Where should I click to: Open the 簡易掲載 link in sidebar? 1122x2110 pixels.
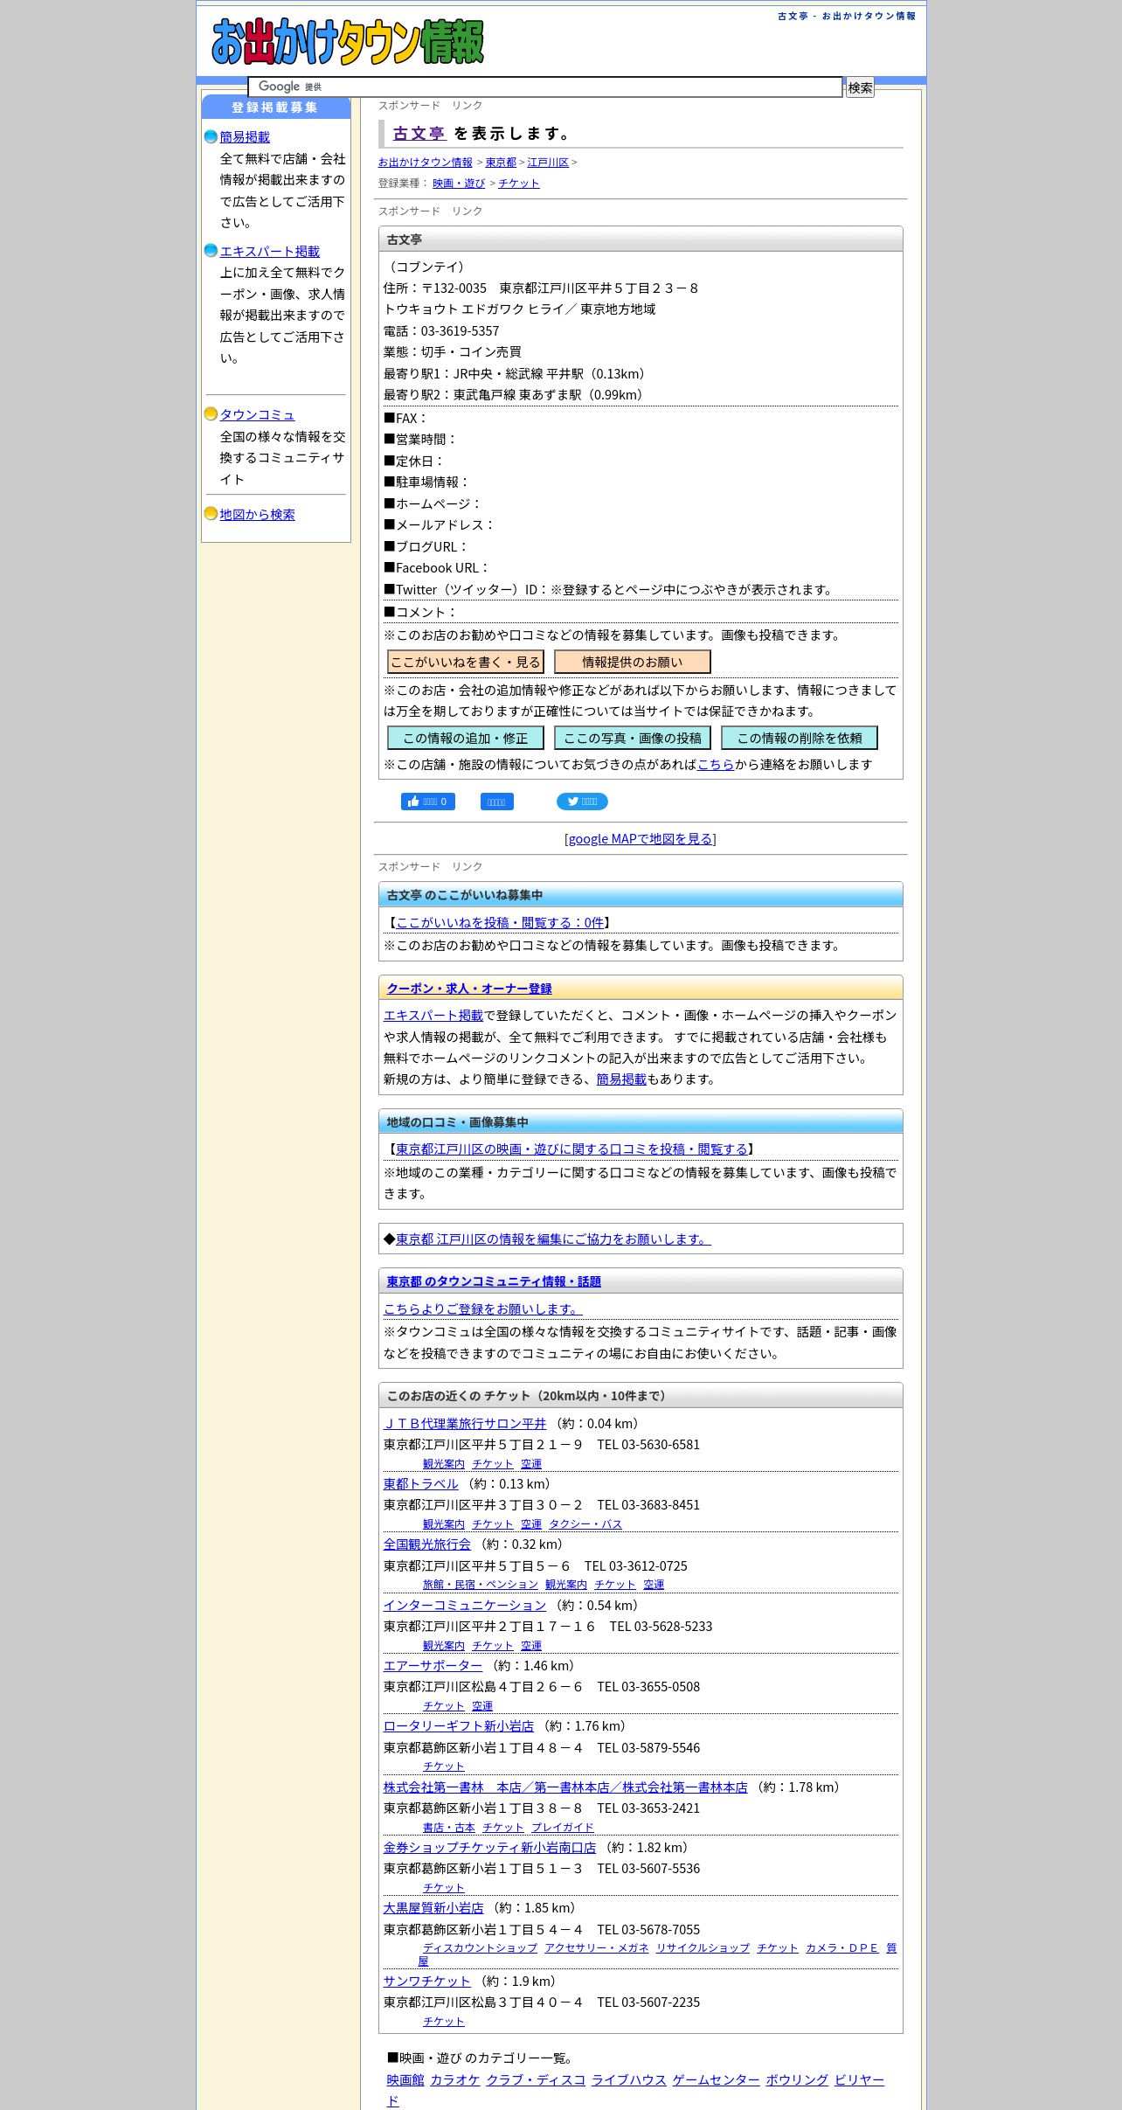(x=245, y=137)
